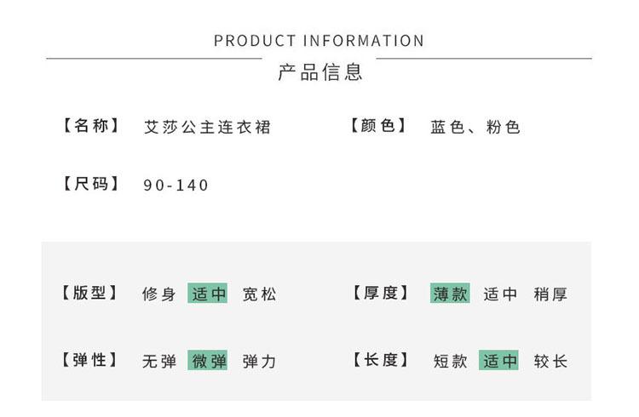This screenshot has width=639, height=417.
Task: Click the highlighted 薄款 thickness option
Action: tap(450, 294)
